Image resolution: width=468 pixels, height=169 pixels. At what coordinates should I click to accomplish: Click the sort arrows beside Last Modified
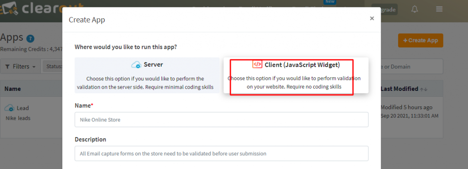(x=424, y=89)
